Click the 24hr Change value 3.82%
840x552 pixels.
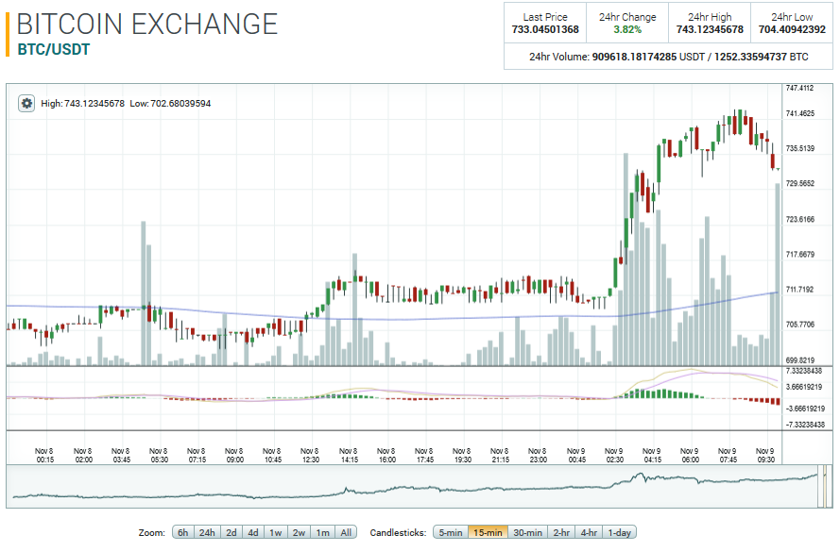click(627, 29)
